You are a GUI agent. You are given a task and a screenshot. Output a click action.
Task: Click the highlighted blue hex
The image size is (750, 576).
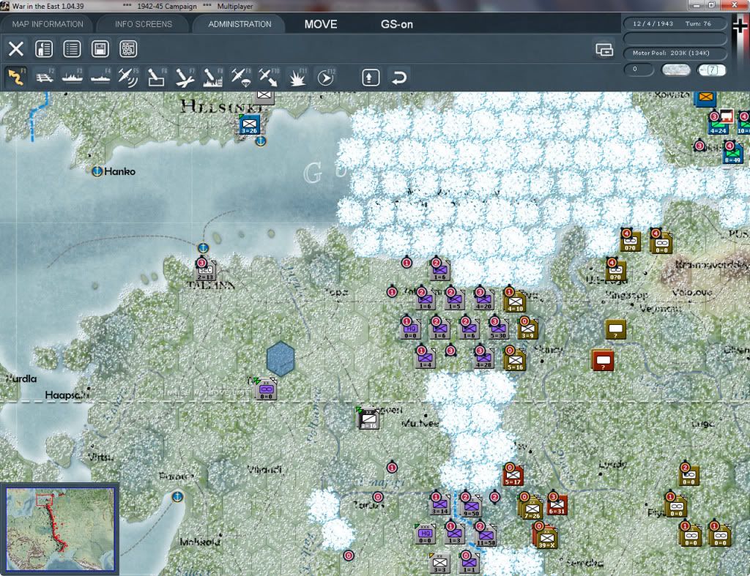click(281, 359)
